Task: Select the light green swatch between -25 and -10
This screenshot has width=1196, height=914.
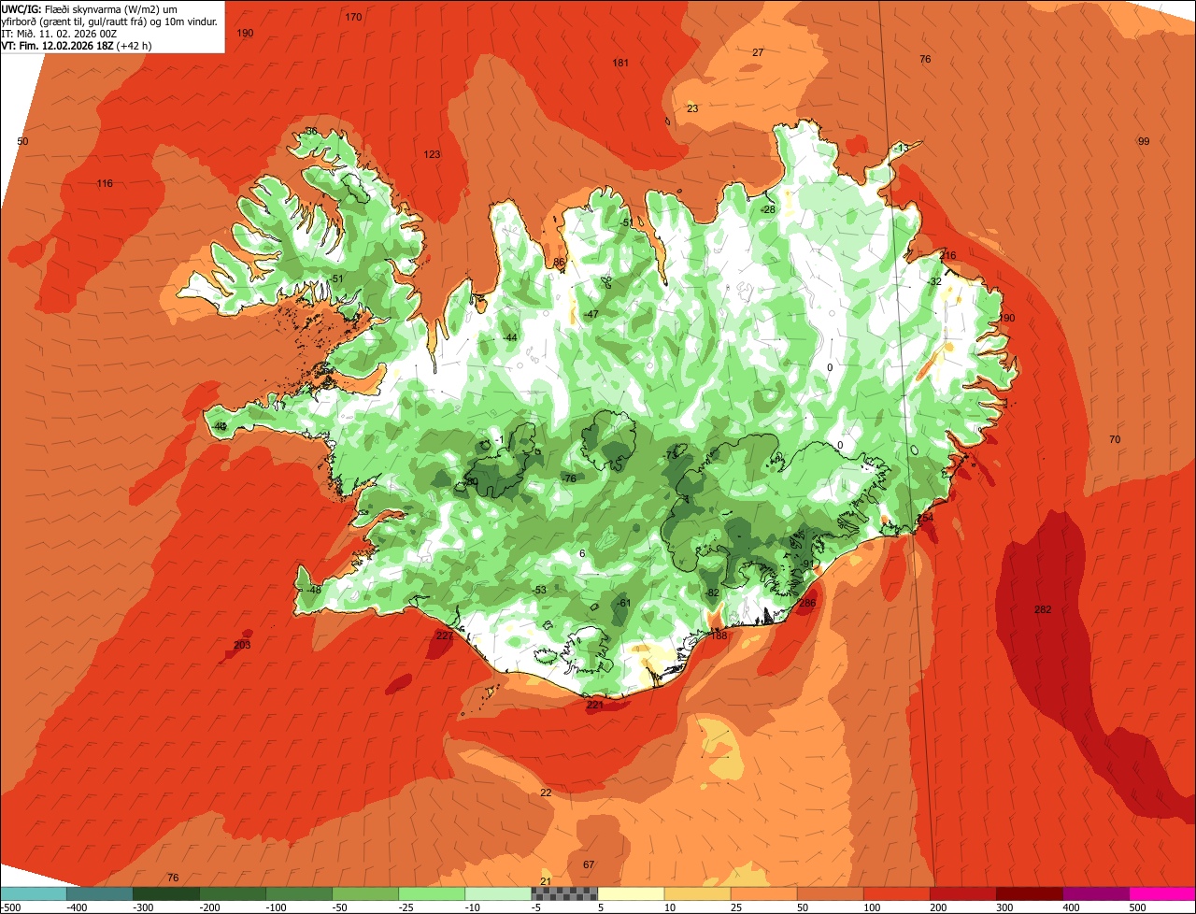Action: click(x=432, y=893)
